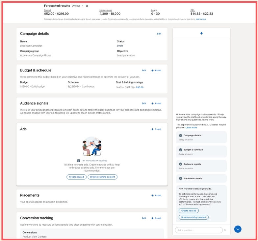The image size is (258, 241).
Task: Select Audience signals step in assistant checklist
Action: point(201,166)
